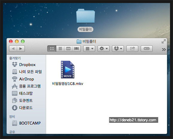Image resolution: width=173 pixels, height=139 pixels.
Task: Minimize the window with yellow button
Action: click(17, 41)
